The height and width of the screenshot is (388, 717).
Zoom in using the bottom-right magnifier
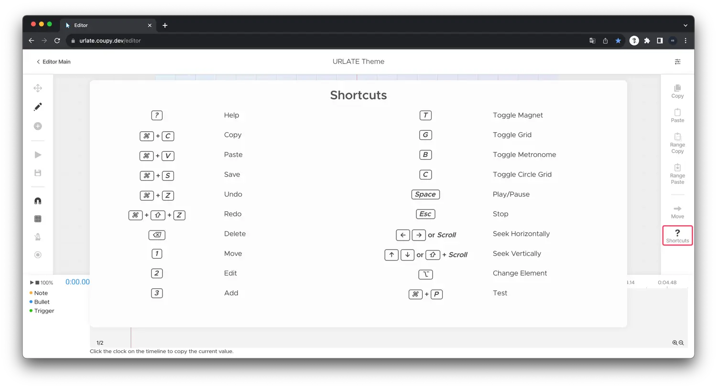tap(674, 343)
